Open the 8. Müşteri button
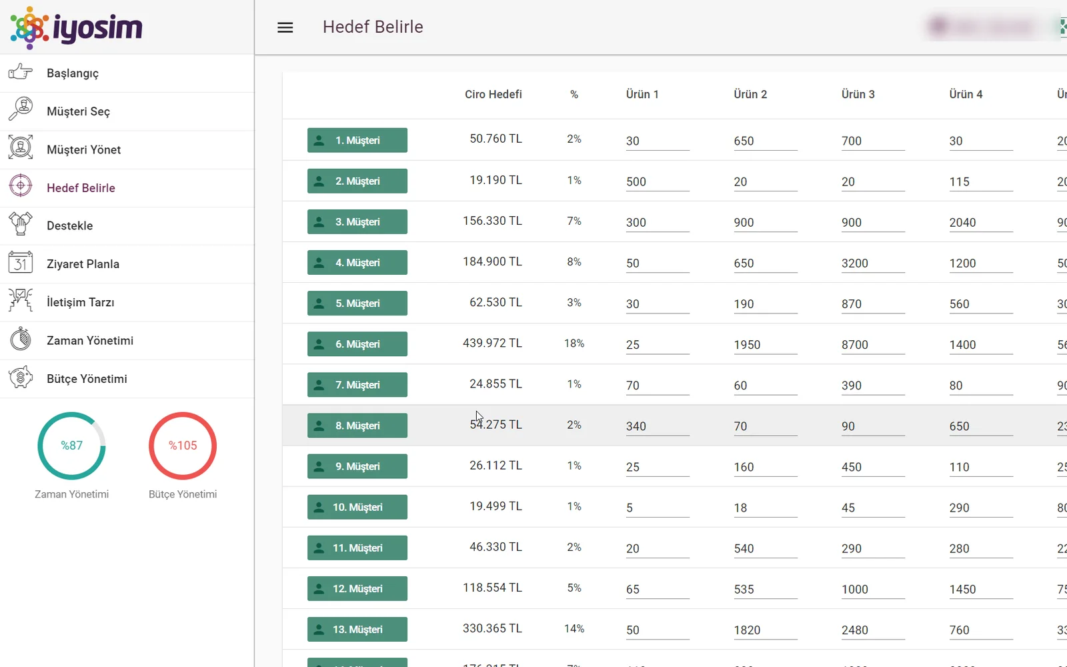This screenshot has height=667, width=1067. [x=357, y=426]
